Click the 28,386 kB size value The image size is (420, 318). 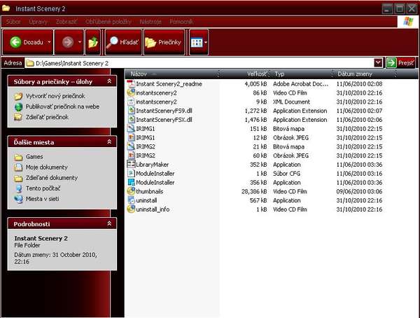pyautogui.click(x=254, y=191)
